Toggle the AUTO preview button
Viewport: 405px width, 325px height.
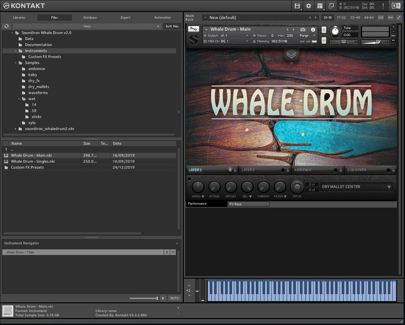pyautogui.click(x=174, y=298)
